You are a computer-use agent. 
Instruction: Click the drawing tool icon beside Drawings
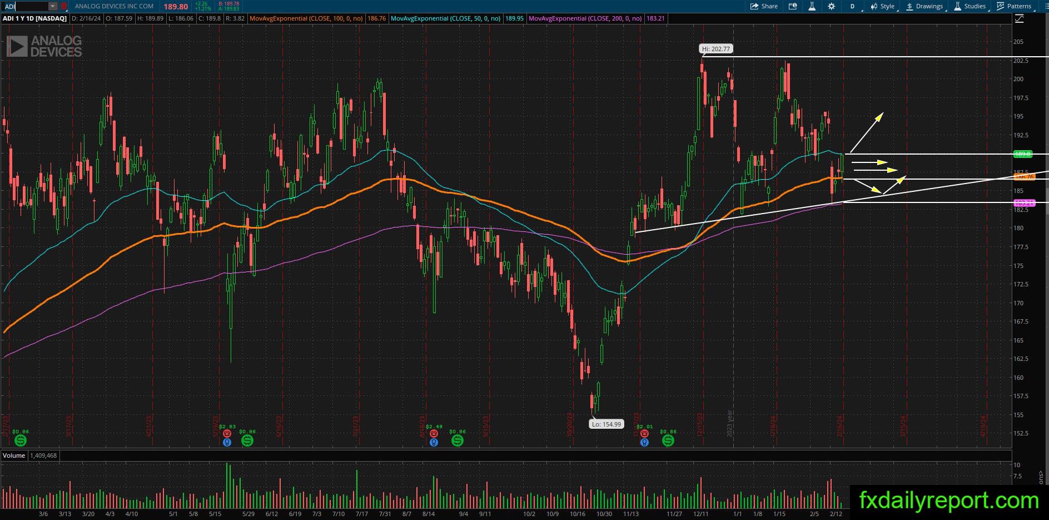[910, 6]
